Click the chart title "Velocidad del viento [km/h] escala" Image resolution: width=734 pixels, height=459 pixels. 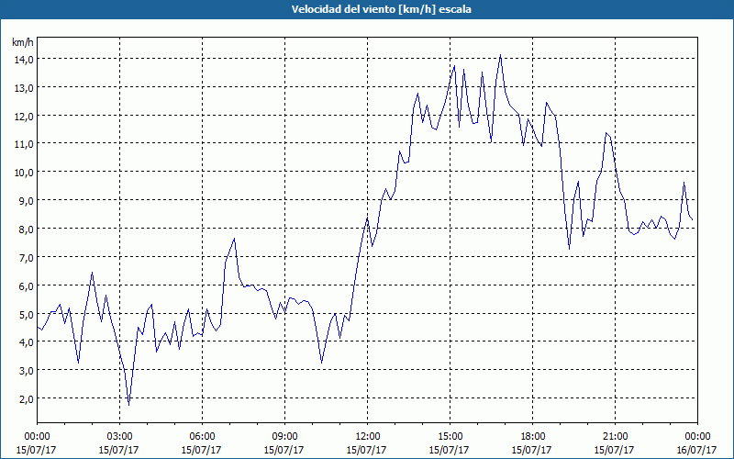pos(381,9)
